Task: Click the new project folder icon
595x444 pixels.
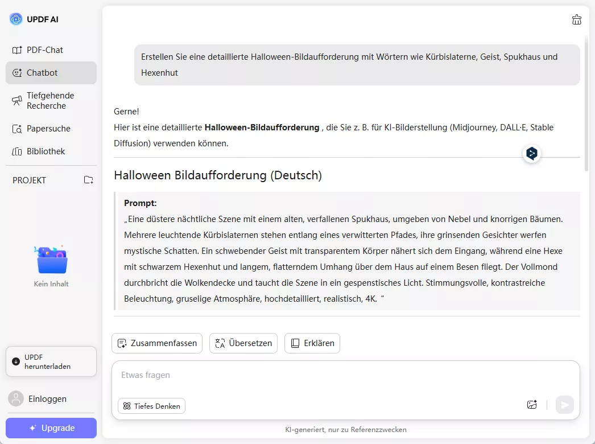Action: tap(88, 180)
